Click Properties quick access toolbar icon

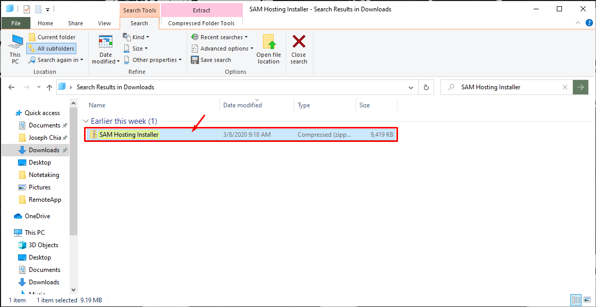(x=27, y=9)
